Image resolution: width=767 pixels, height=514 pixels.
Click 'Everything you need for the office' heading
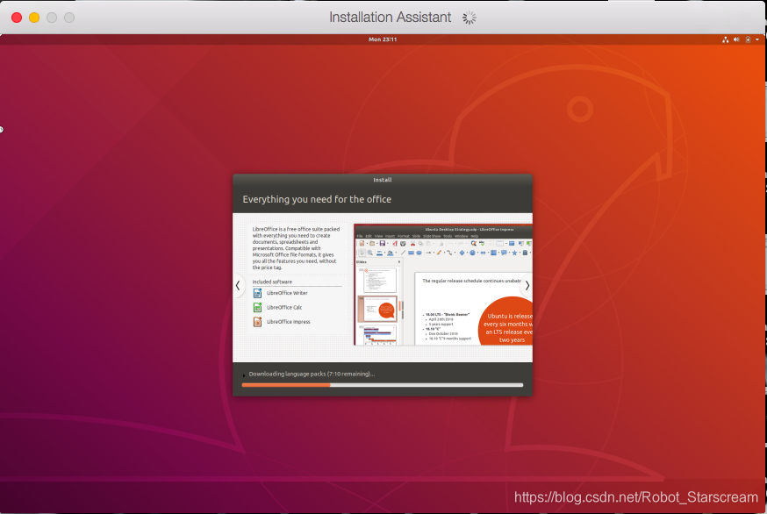317,199
